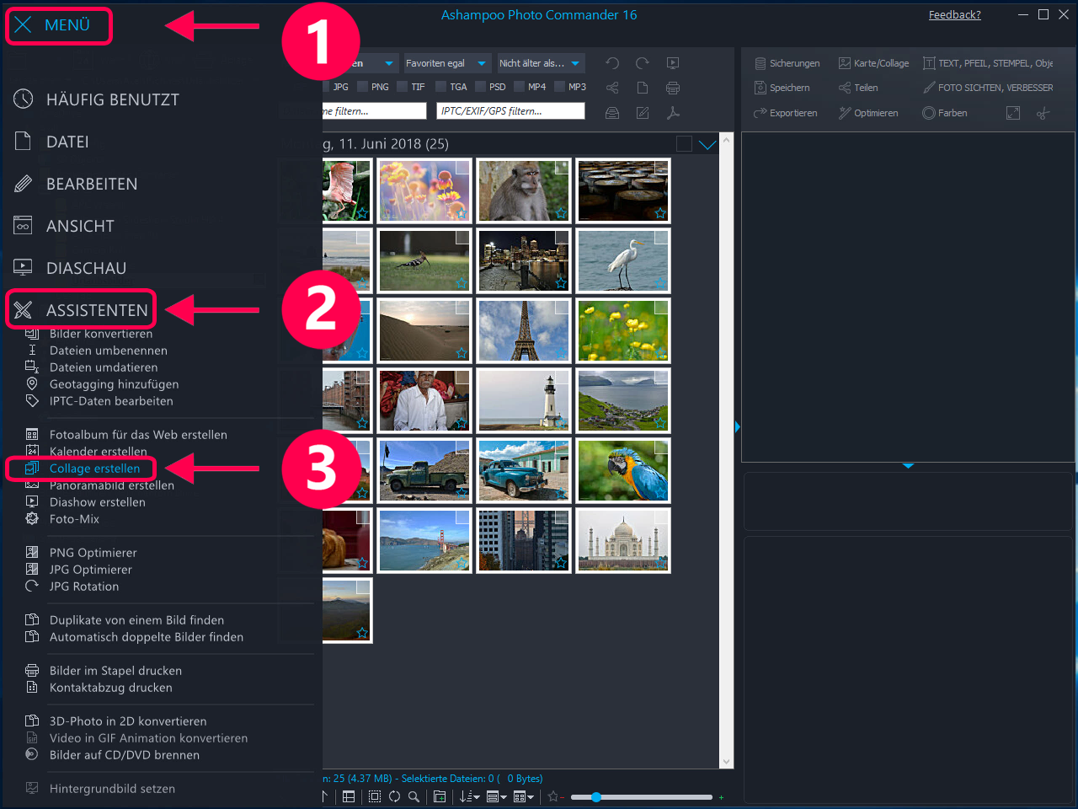Image resolution: width=1078 pixels, height=809 pixels.
Task: Click the PDF icon in the toolbar
Action: pos(673,113)
